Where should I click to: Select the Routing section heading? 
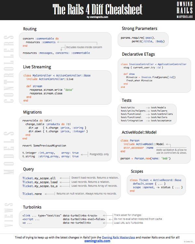coord(30,29)
